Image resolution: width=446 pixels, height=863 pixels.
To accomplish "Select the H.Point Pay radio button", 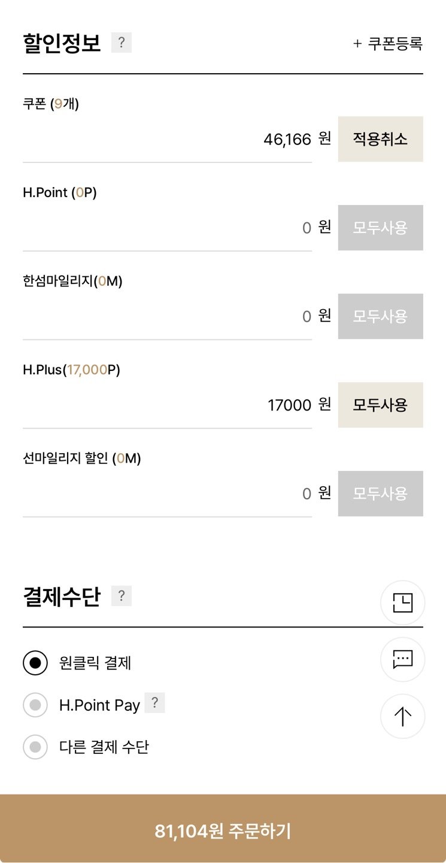I will pyautogui.click(x=35, y=705).
